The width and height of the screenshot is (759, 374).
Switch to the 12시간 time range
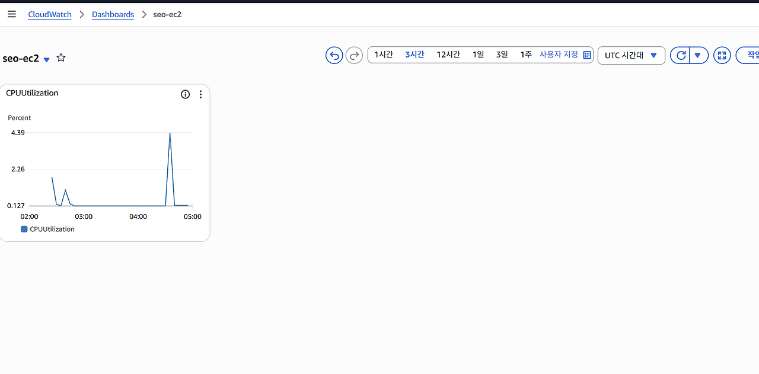pyautogui.click(x=448, y=54)
